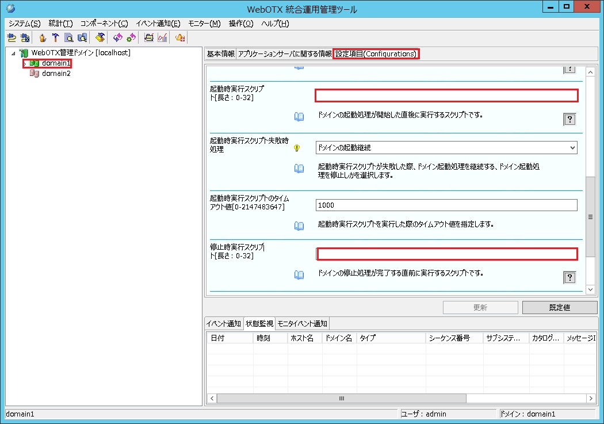Image resolution: width=604 pixels, height=424 pixels.
Task: Click the 既定値 button
Action: point(559,307)
